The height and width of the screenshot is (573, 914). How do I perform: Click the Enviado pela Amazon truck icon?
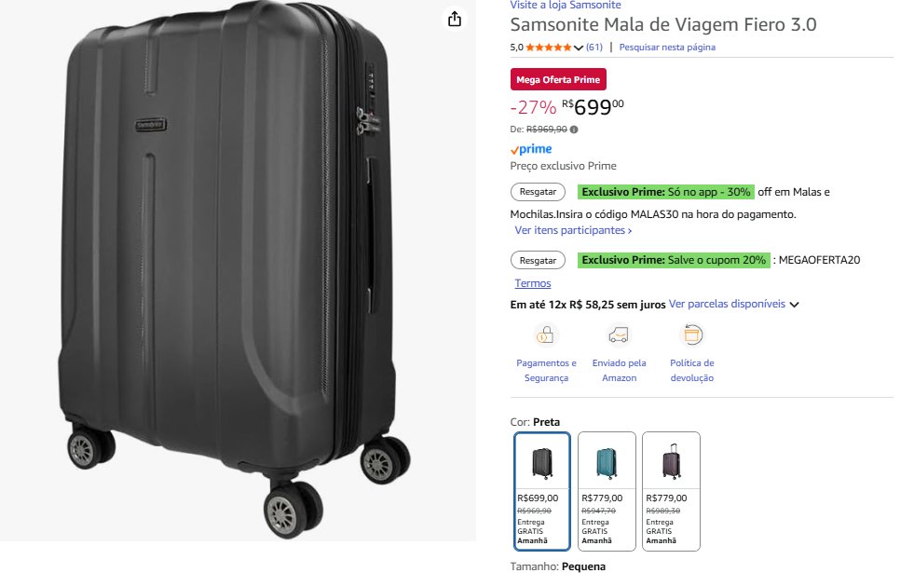coord(619,335)
